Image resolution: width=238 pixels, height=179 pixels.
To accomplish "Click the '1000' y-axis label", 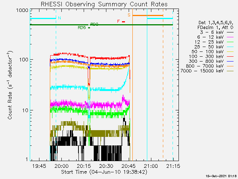I will coord(22,10).
